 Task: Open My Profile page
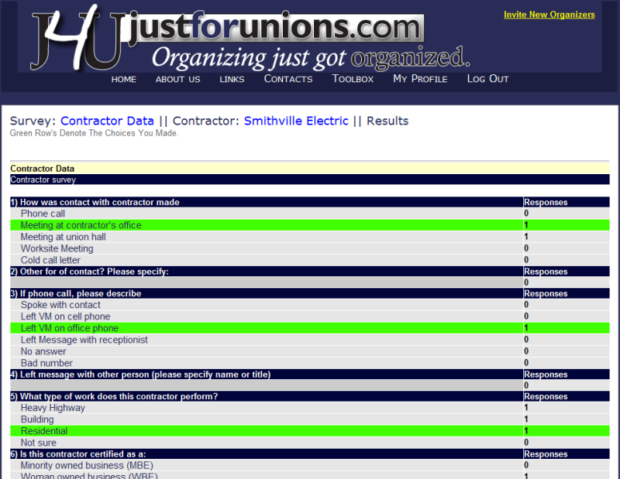(x=420, y=79)
